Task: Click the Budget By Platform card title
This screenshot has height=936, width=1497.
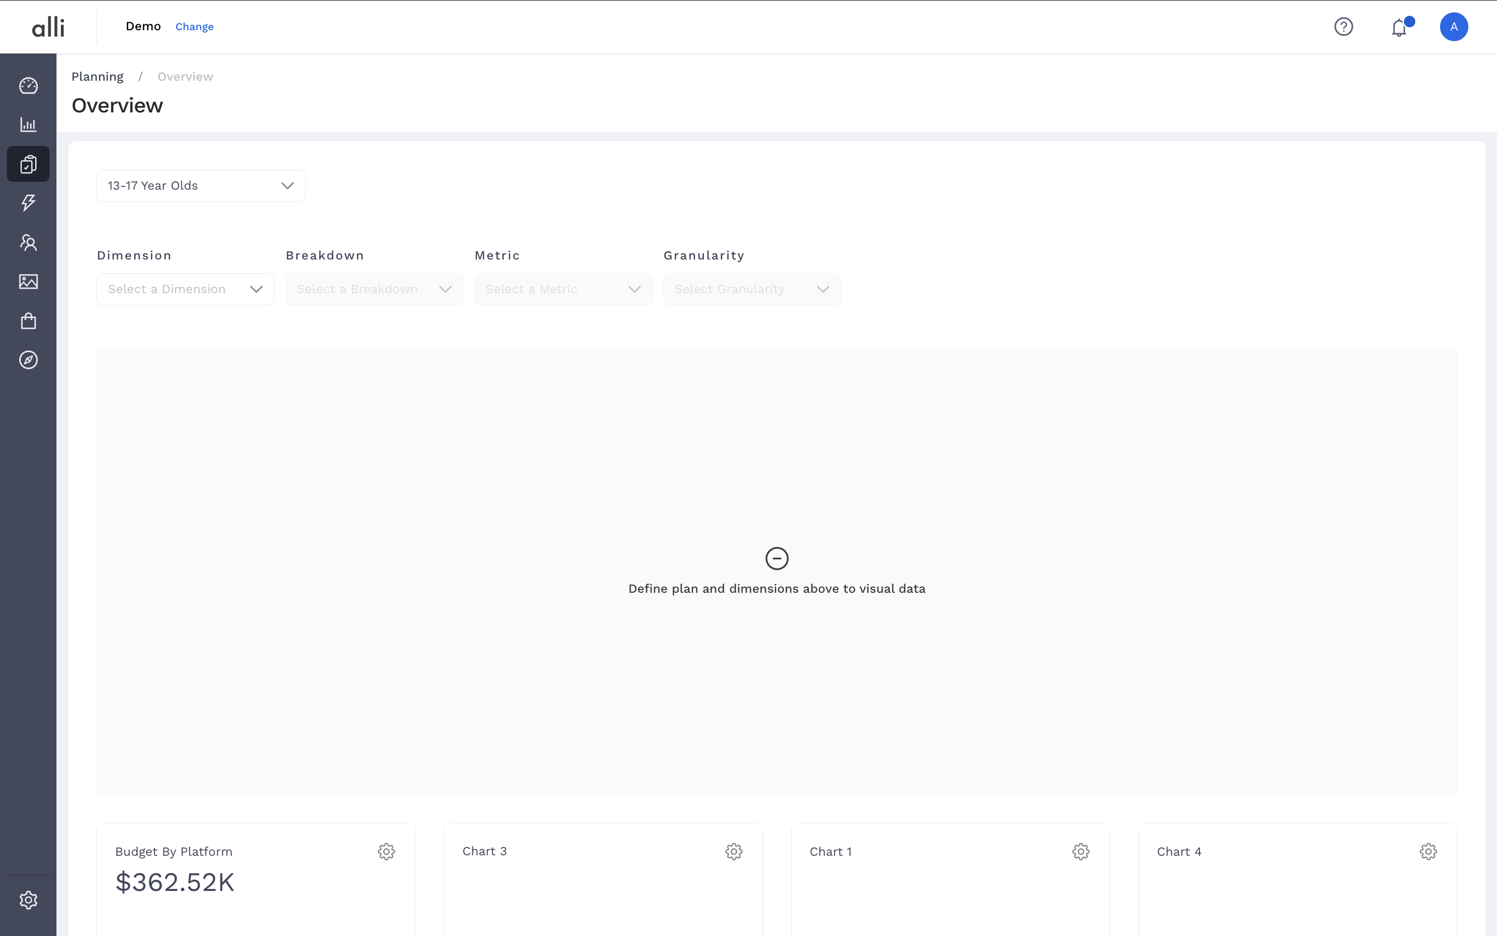Action: [x=174, y=852]
